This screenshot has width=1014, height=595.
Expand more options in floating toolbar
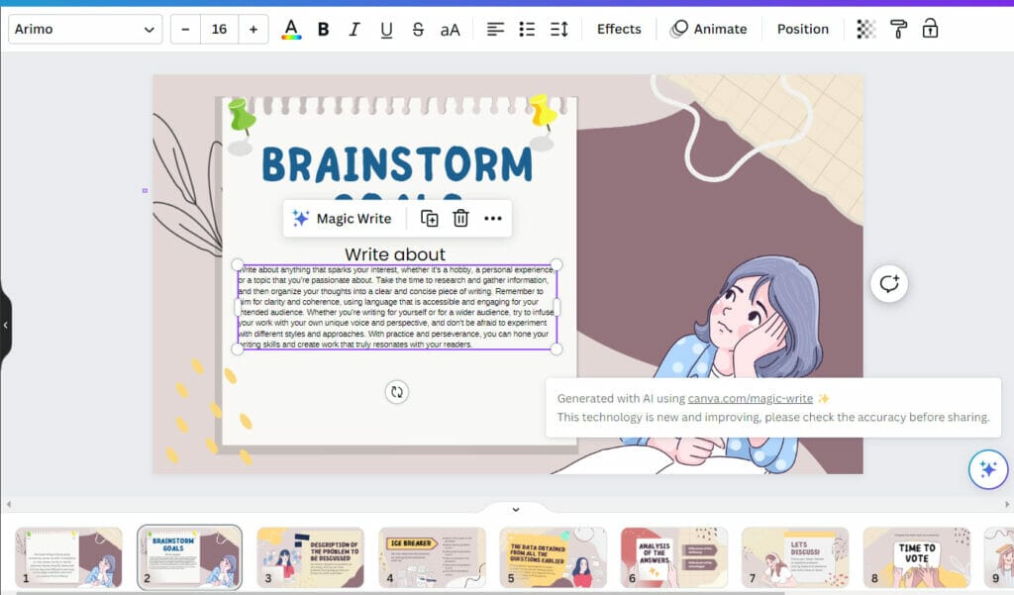click(x=493, y=219)
